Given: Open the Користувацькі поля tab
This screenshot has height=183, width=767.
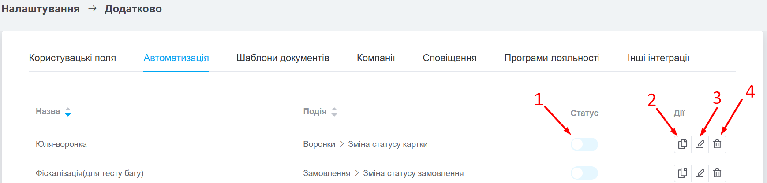Looking at the screenshot, I should [72, 58].
